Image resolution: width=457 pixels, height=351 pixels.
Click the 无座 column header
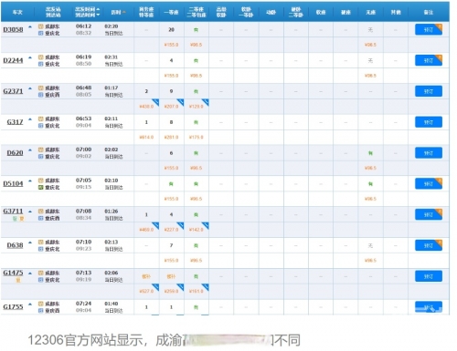pos(370,12)
